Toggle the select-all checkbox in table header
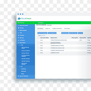 click(x=39, y=38)
